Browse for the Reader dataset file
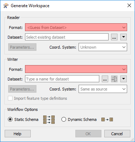This screenshot has width=135, height=142. click(x=114, y=37)
